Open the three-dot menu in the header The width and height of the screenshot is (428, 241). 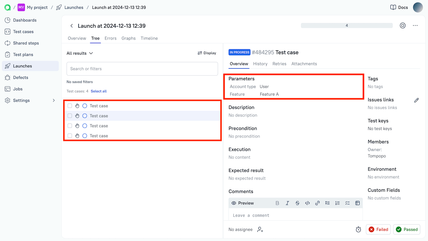tap(415, 25)
